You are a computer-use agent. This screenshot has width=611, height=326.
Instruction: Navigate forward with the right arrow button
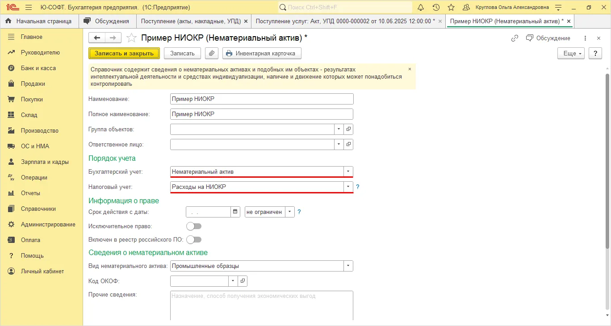click(x=113, y=38)
